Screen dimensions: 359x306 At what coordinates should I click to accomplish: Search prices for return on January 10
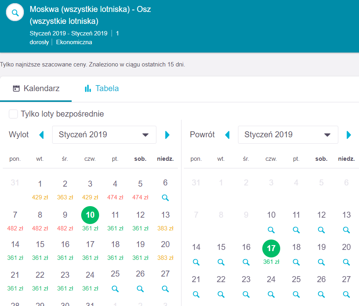click(x=271, y=230)
